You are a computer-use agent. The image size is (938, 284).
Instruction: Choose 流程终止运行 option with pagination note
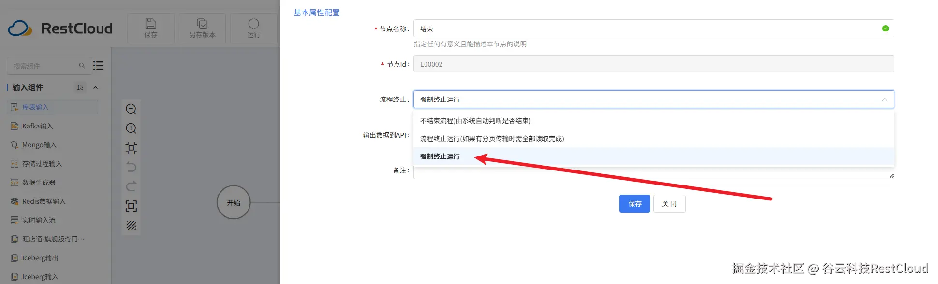click(654, 139)
